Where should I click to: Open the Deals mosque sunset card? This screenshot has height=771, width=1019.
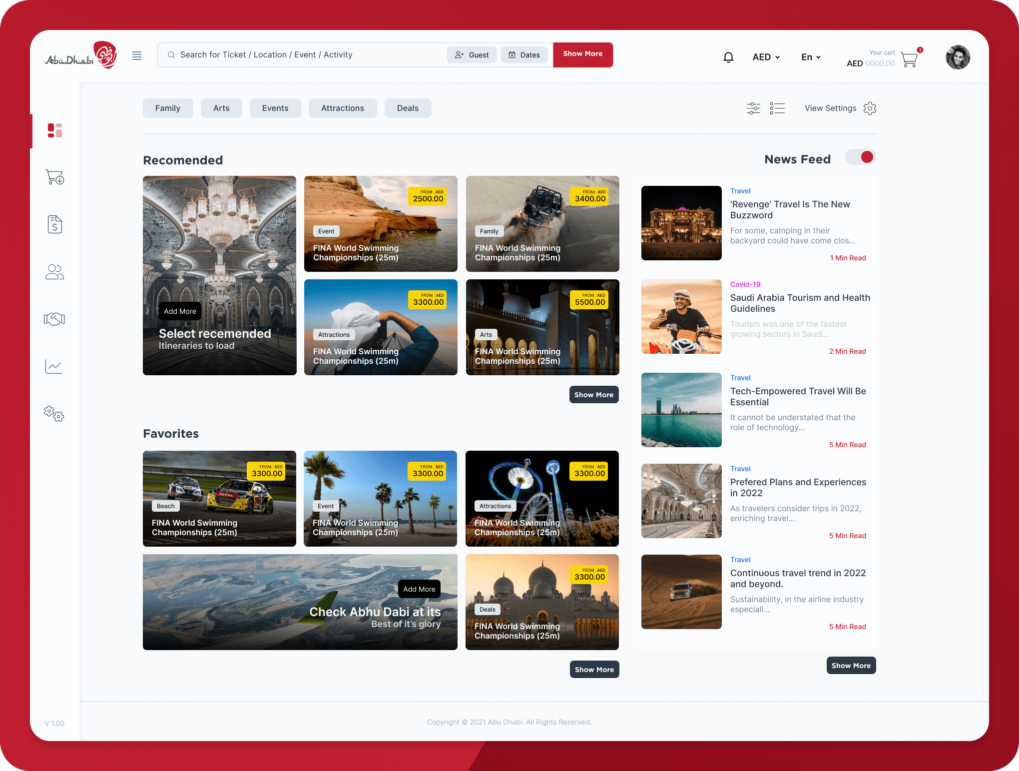(542, 602)
